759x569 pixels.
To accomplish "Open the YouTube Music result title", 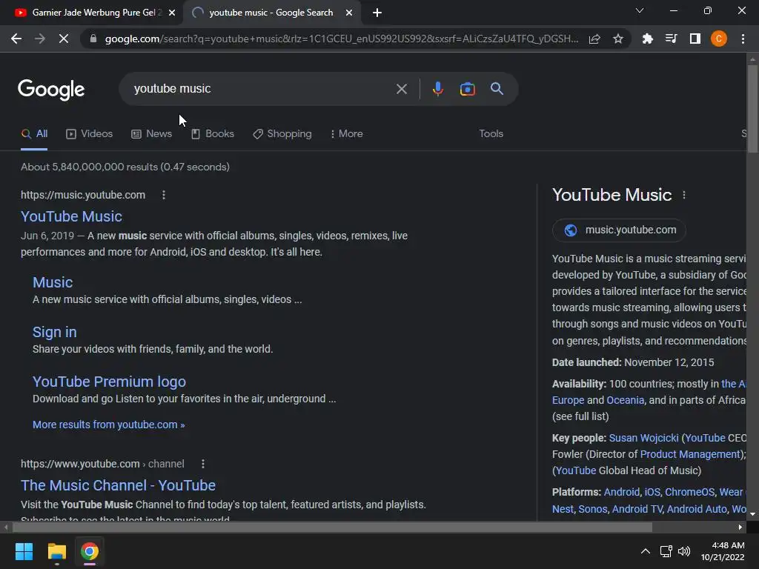I will pyautogui.click(x=71, y=216).
